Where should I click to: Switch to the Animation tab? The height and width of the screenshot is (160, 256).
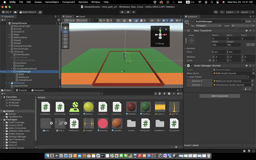pos(38,90)
